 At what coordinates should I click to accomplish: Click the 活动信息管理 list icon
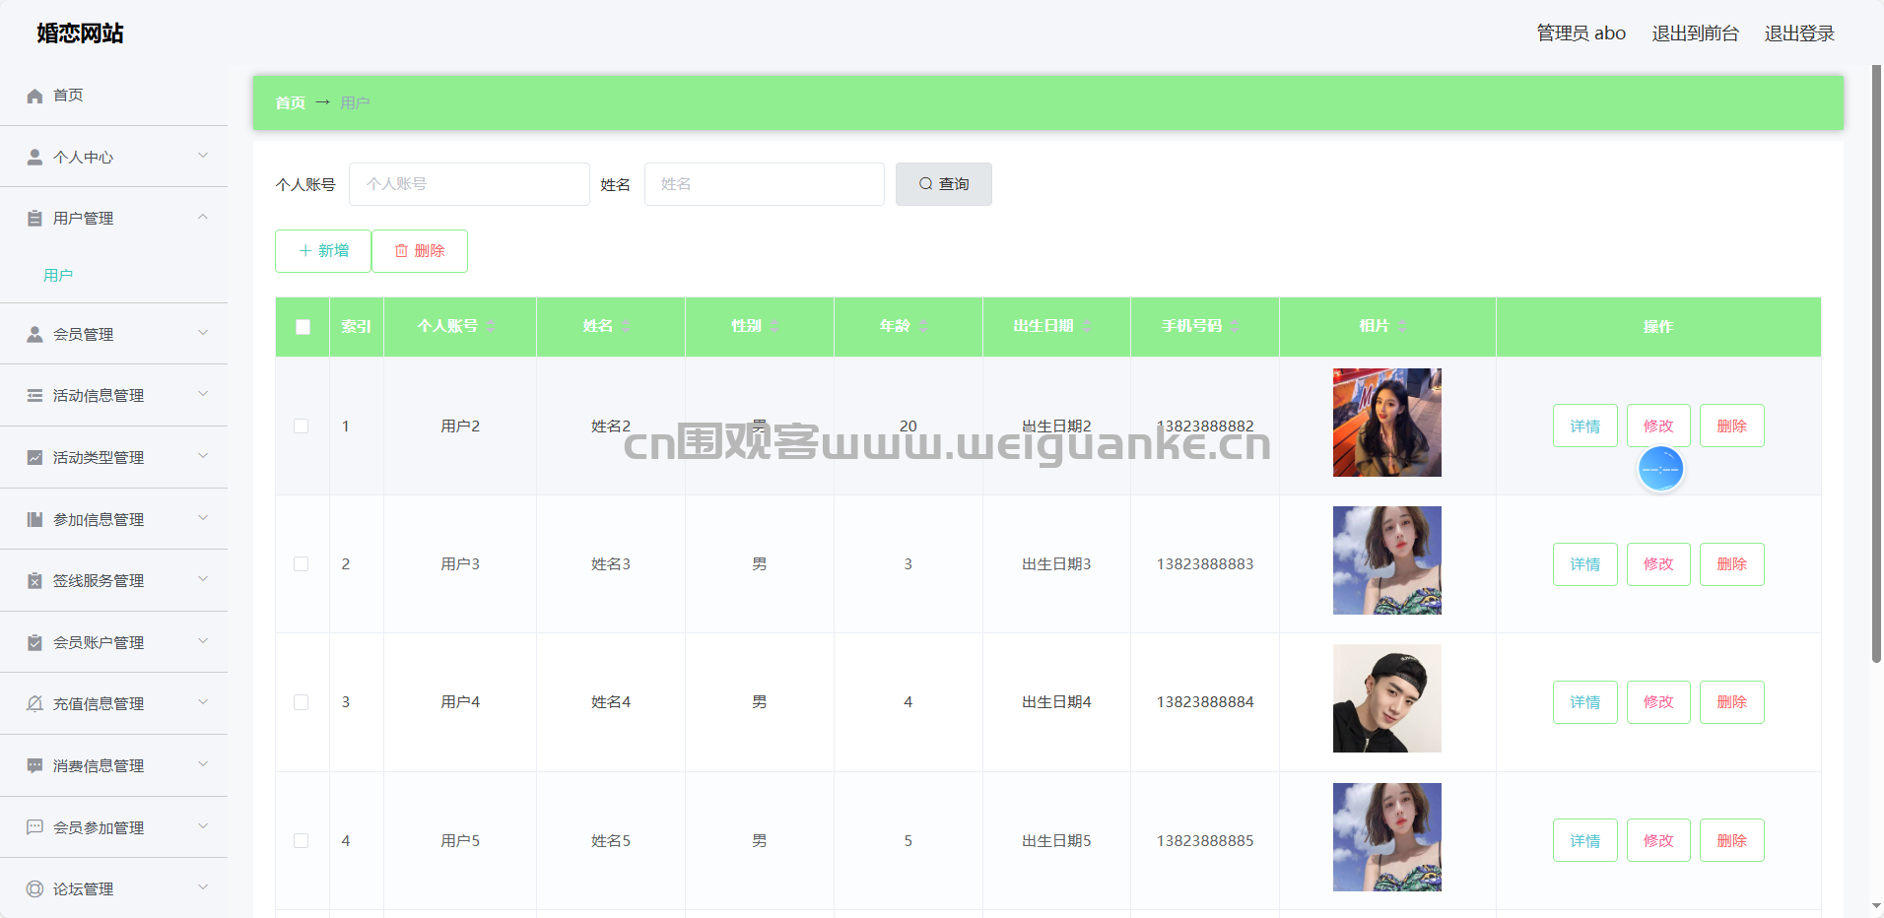tap(34, 395)
